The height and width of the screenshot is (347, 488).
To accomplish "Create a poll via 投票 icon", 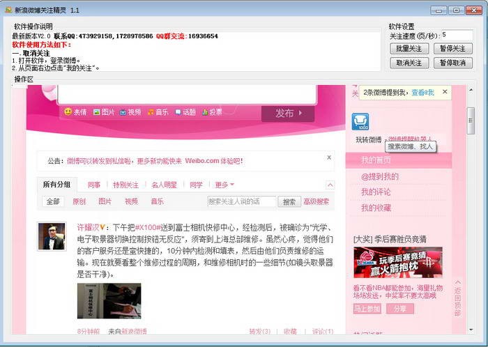I will 212,112.
